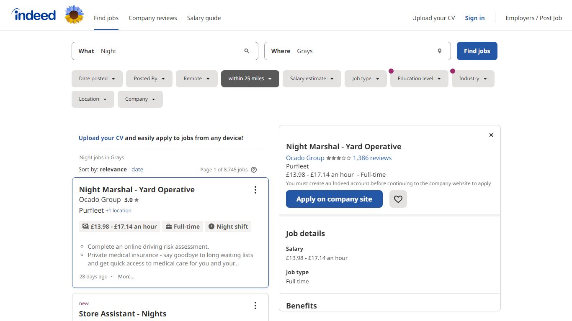Click the Upload your CV link above results

point(101,138)
